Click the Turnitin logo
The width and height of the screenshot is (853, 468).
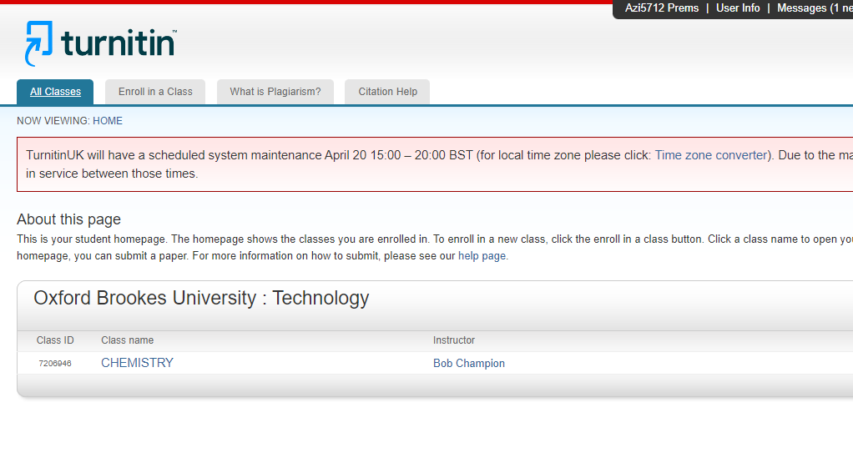(x=101, y=43)
